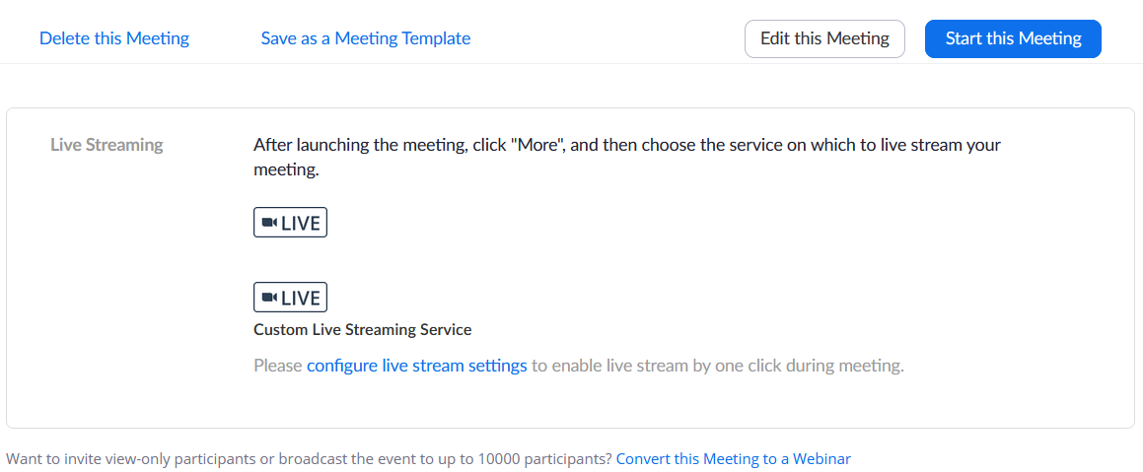Click the word LIVE in the upper badge
This screenshot has height=472, width=1143.
pyautogui.click(x=301, y=224)
